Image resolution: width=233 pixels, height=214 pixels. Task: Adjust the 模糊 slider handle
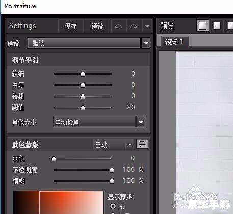pyautogui.click(x=112, y=181)
